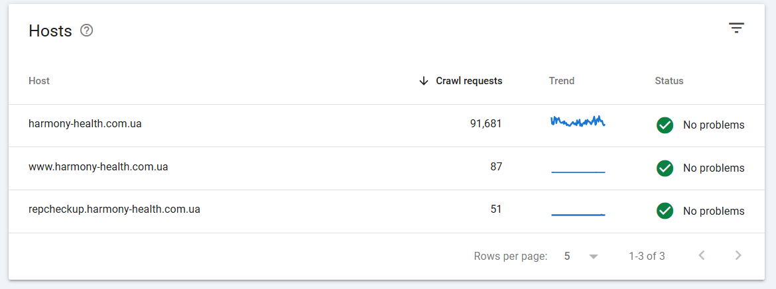776x289 pixels.
Task: Click the Trend column header
Action: coord(561,81)
